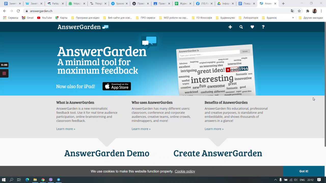Viewport: 326px width, 183px height.
Task: Open Windows taskbar search
Action: 11,180
